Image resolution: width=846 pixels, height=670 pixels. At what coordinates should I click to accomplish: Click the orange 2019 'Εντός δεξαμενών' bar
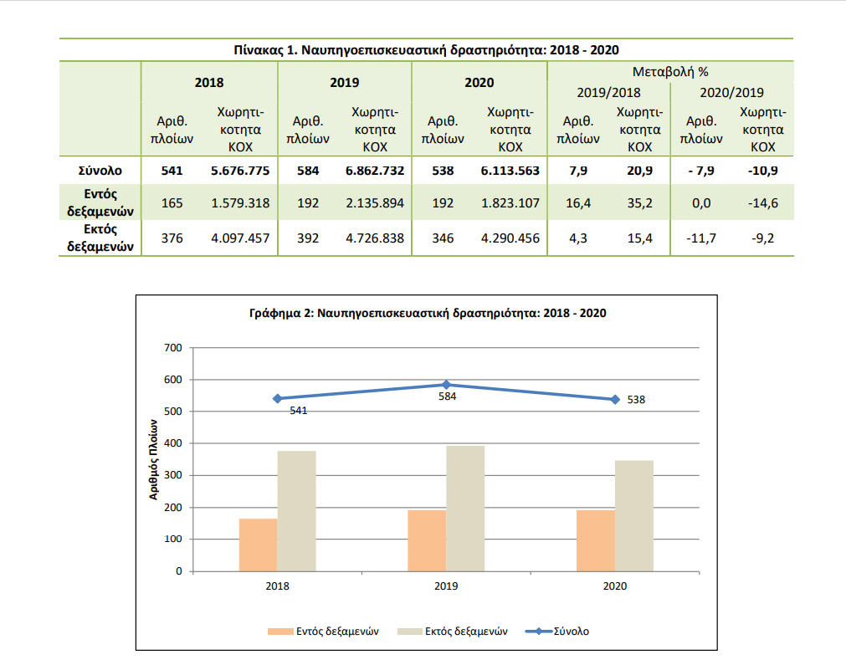[x=427, y=540]
